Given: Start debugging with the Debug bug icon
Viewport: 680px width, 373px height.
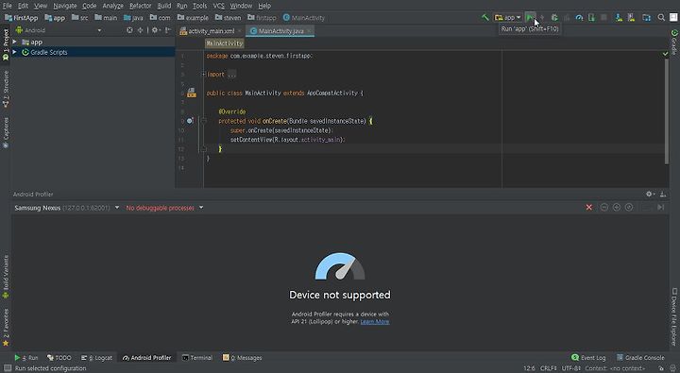Looking at the screenshot, I should [x=554, y=17].
